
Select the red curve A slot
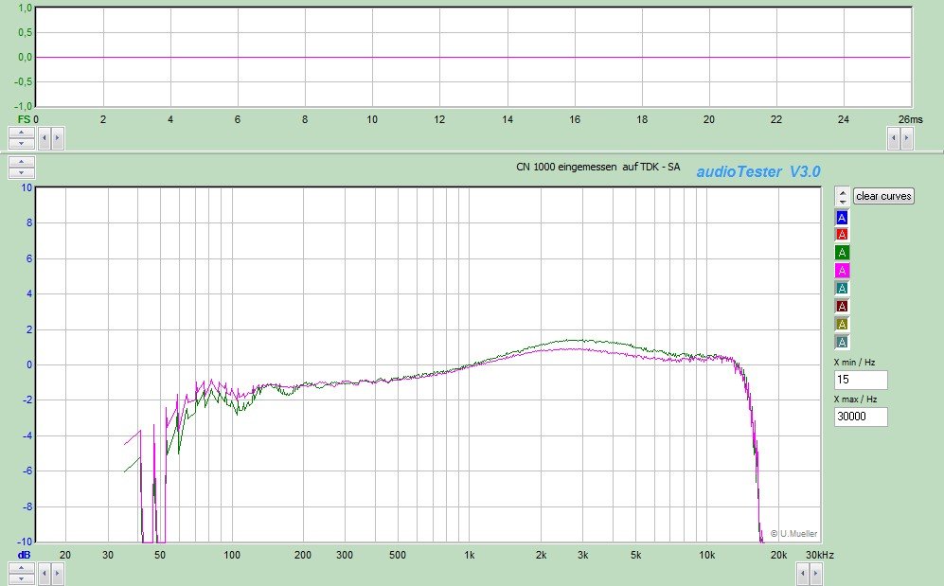tap(843, 234)
